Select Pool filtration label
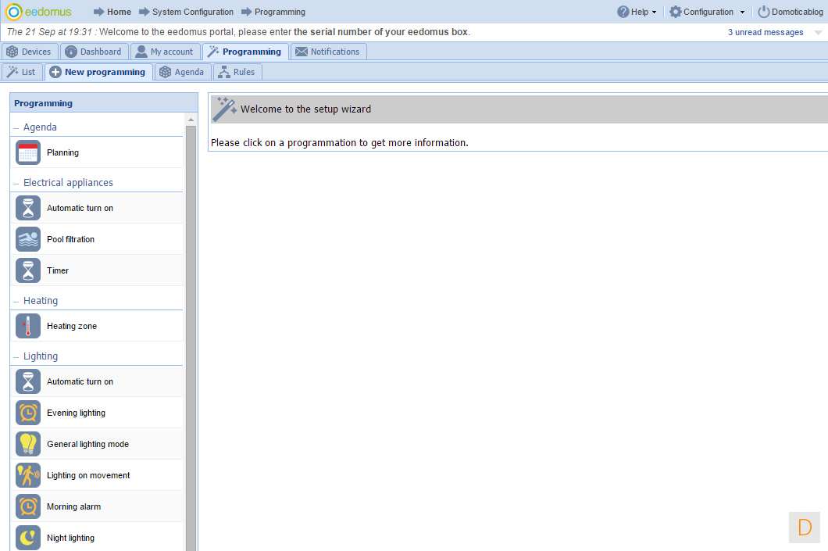Screen dimensions: 828x551 71,239
